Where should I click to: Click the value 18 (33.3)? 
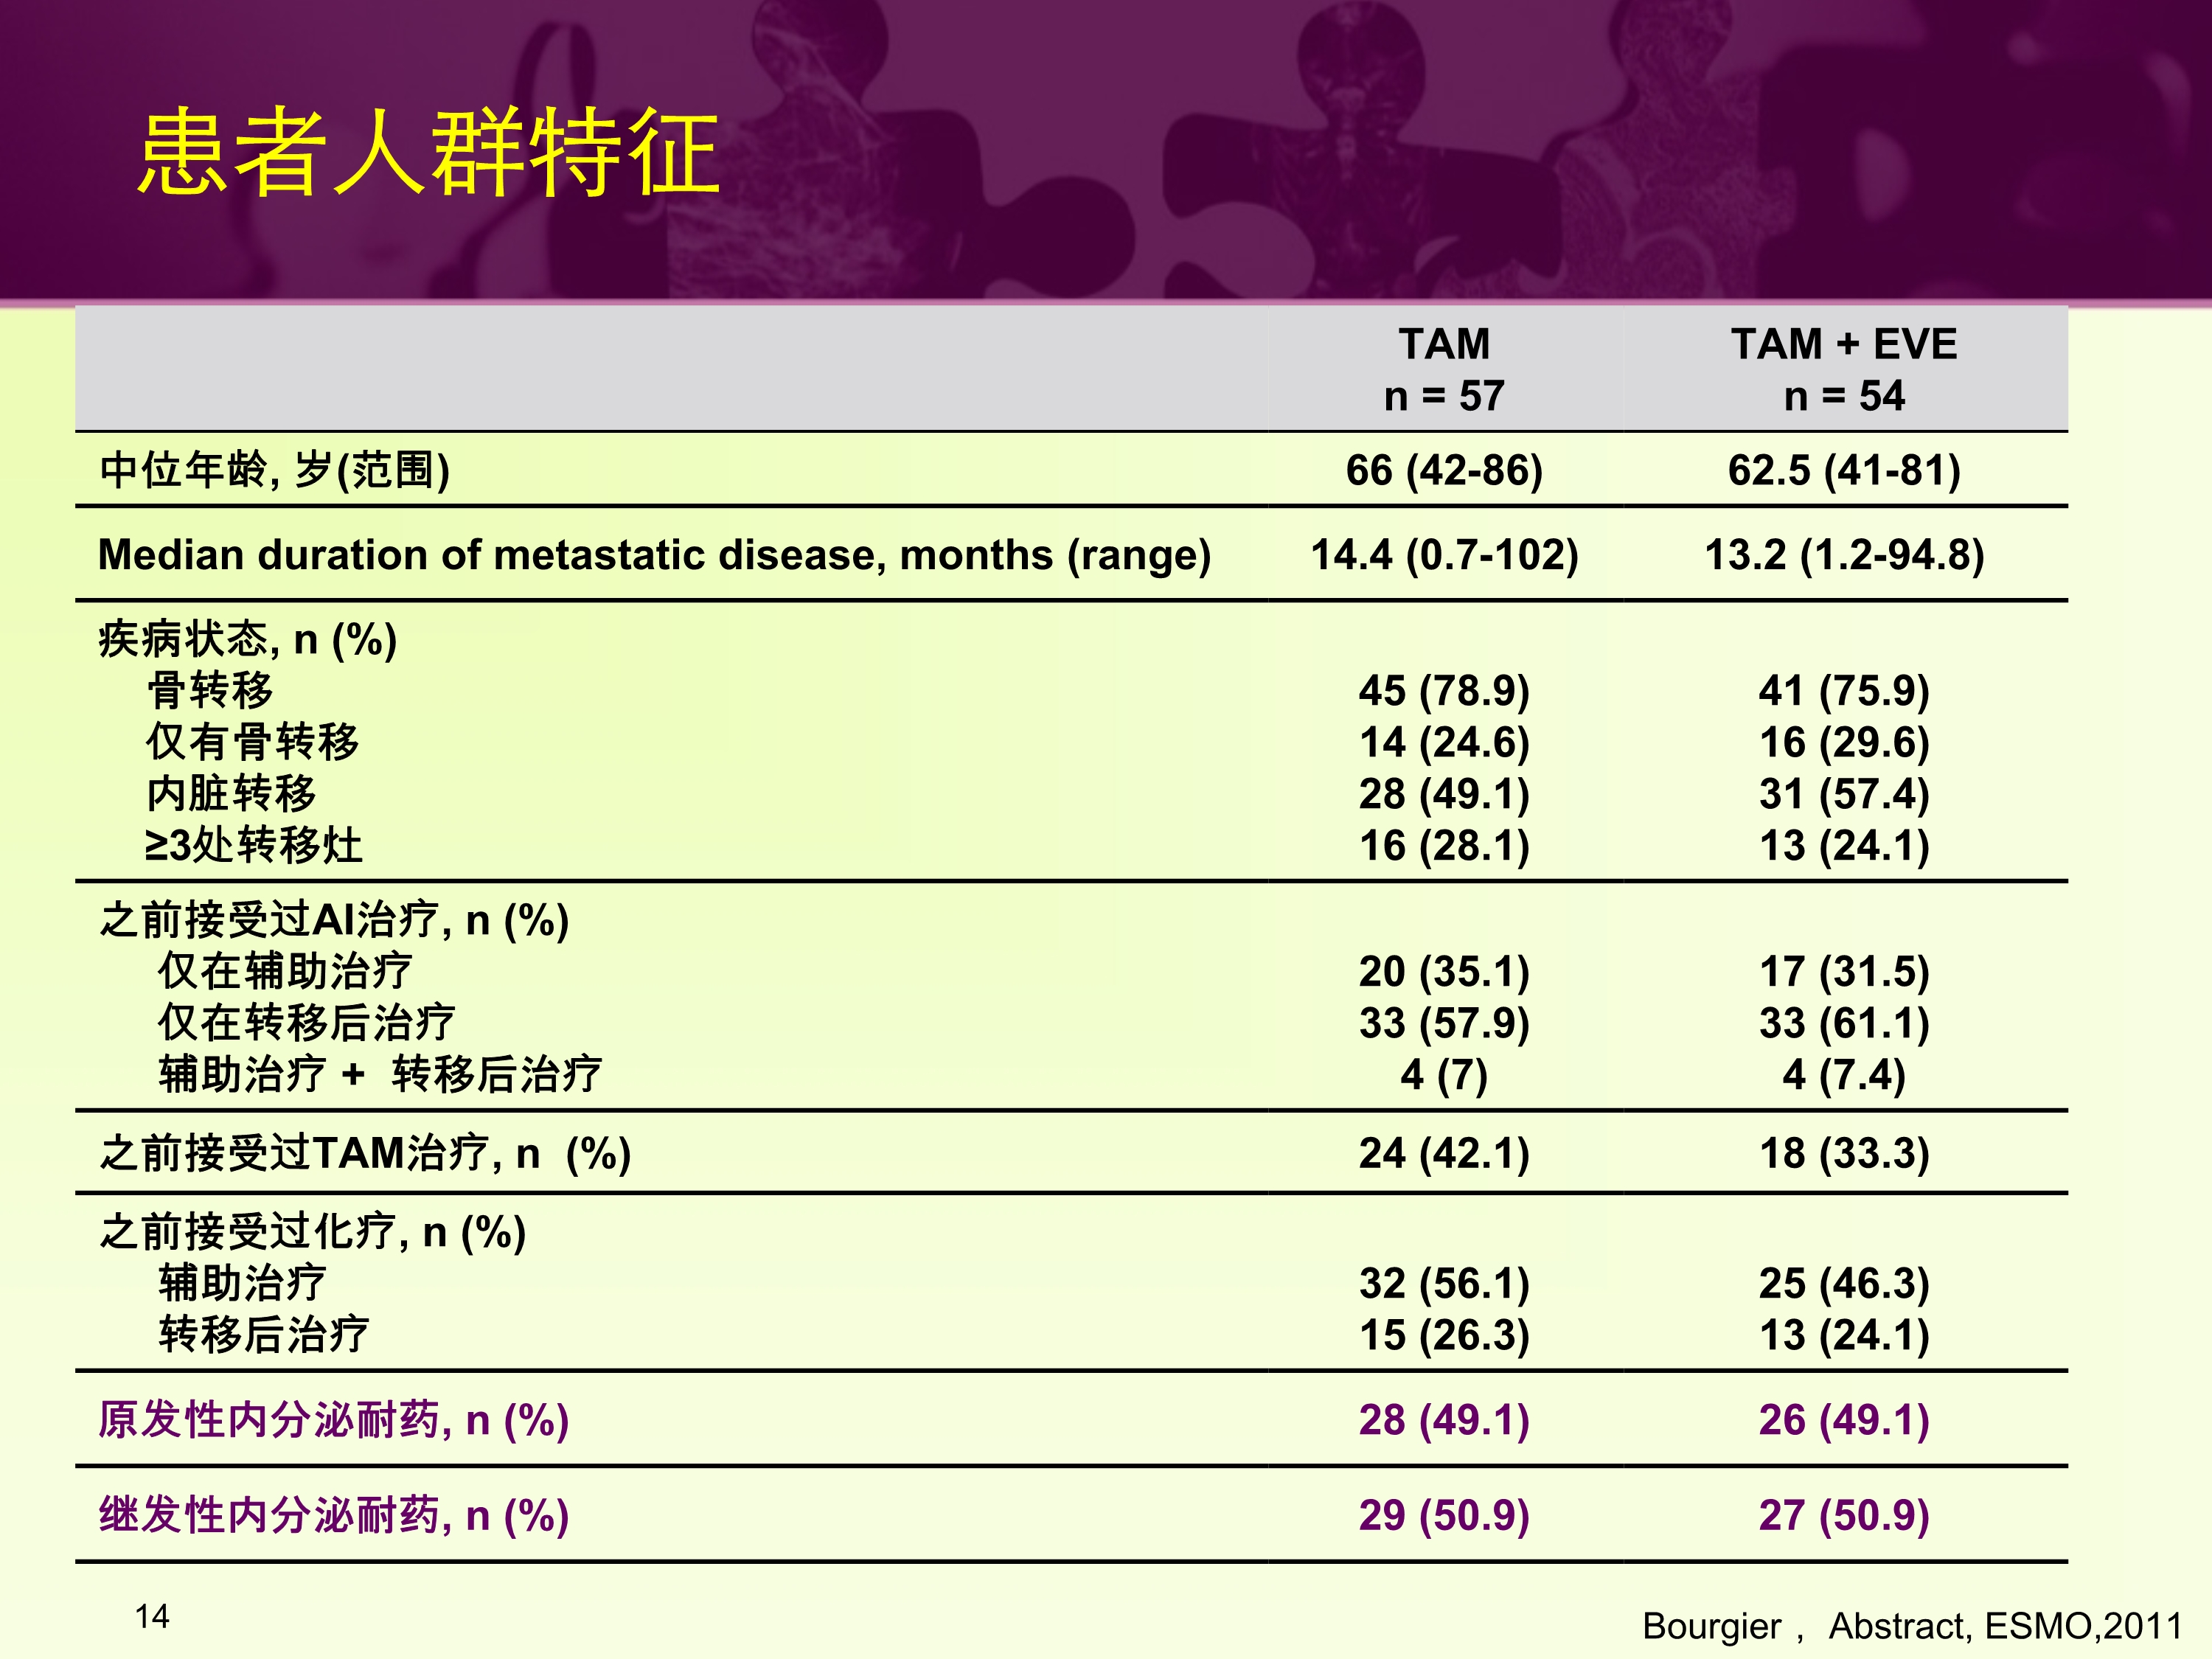(x=1844, y=1154)
